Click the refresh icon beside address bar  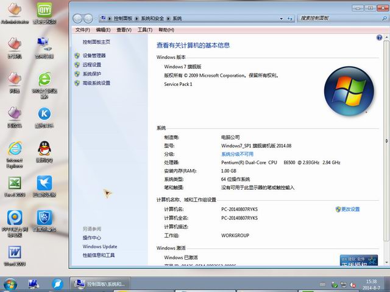click(x=290, y=19)
